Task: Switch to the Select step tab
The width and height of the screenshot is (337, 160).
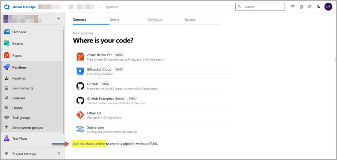Action: point(115,20)
